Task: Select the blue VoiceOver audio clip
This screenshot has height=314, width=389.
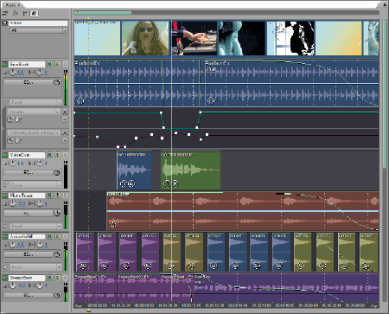Action: click(134, 170)
